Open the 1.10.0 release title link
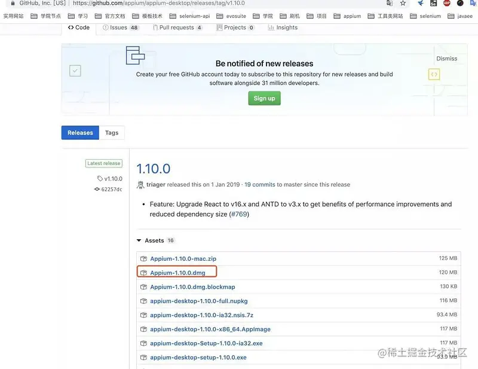 coord(154,169)
